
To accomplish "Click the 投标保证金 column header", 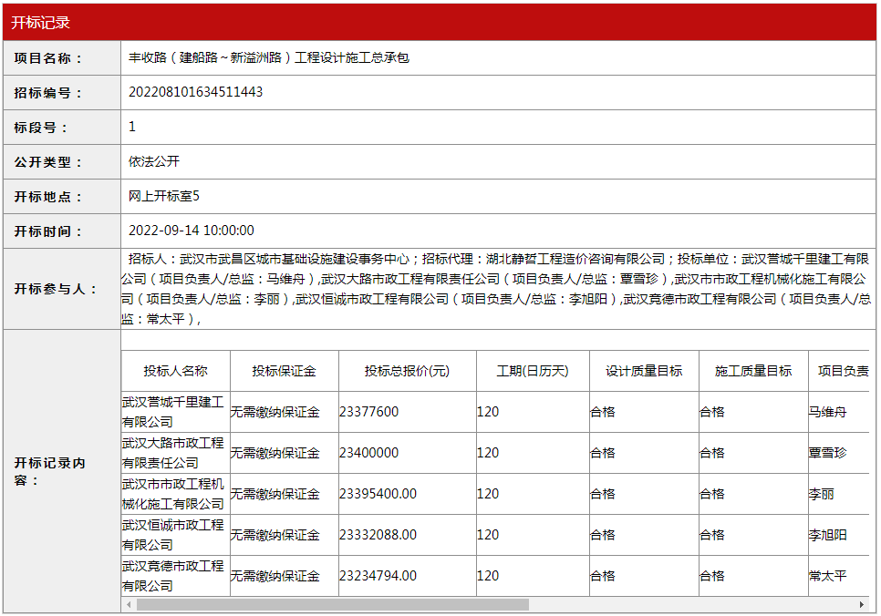I will 284,371.
